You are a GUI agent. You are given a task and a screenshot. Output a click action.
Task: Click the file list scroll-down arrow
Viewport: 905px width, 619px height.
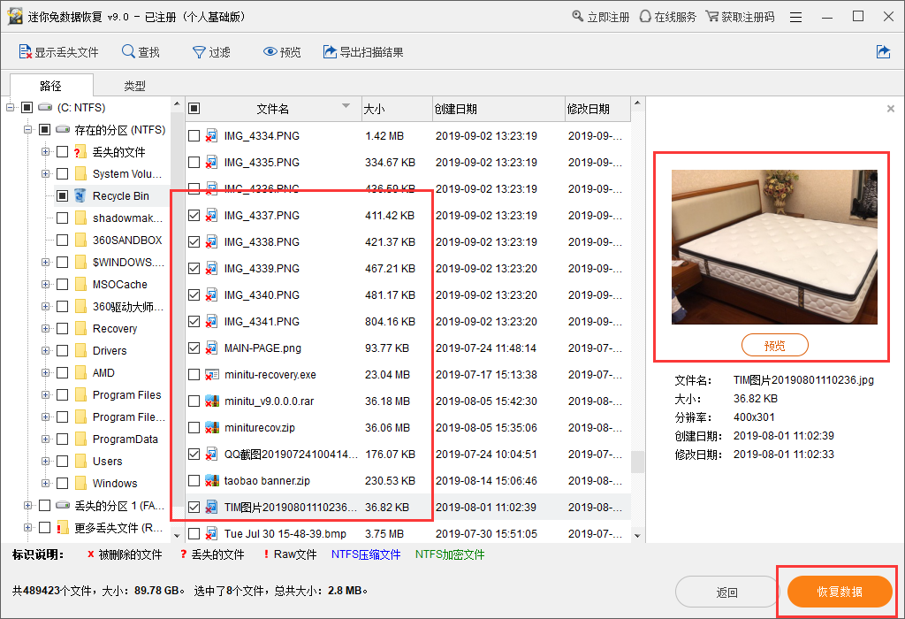tap(637, 535)
